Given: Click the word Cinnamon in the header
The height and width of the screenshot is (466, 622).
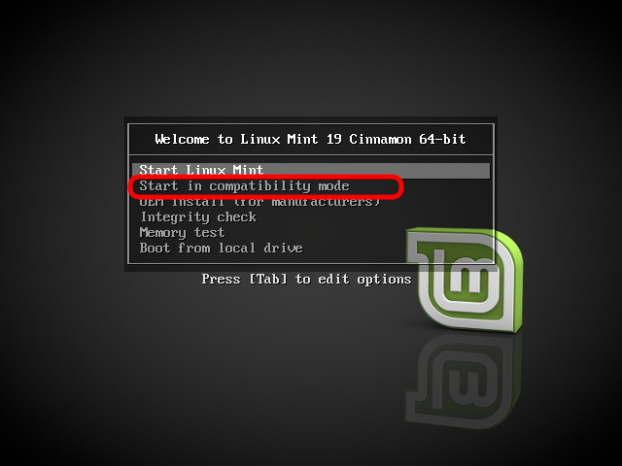Looking at the screenshot, I should point(380,139).
